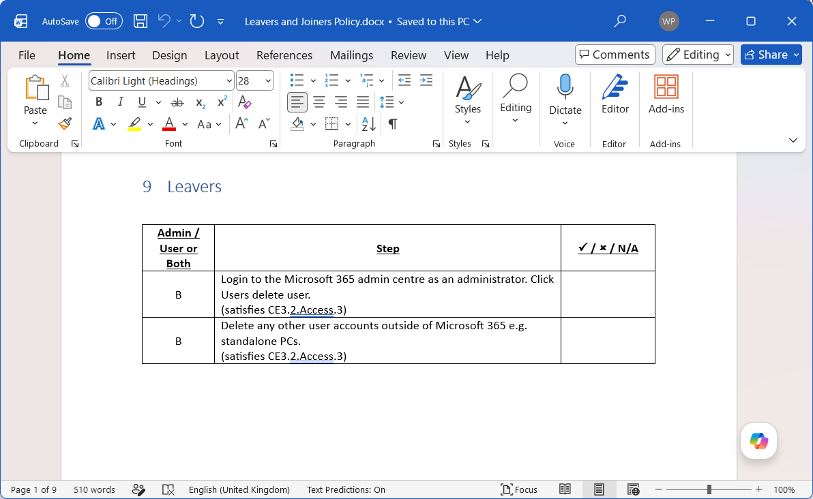This screenshot has width=813, height=499.
Task: Expand line spacing options
Action: [x=401, y=103]
